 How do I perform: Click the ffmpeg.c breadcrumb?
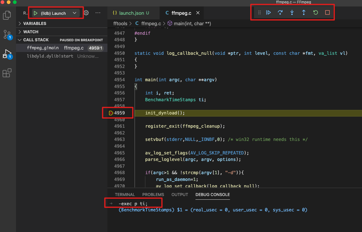(x=151, y=24)
